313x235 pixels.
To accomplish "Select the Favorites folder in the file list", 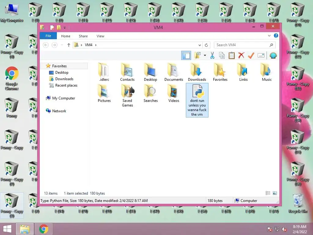I will [x=220, y=72].
